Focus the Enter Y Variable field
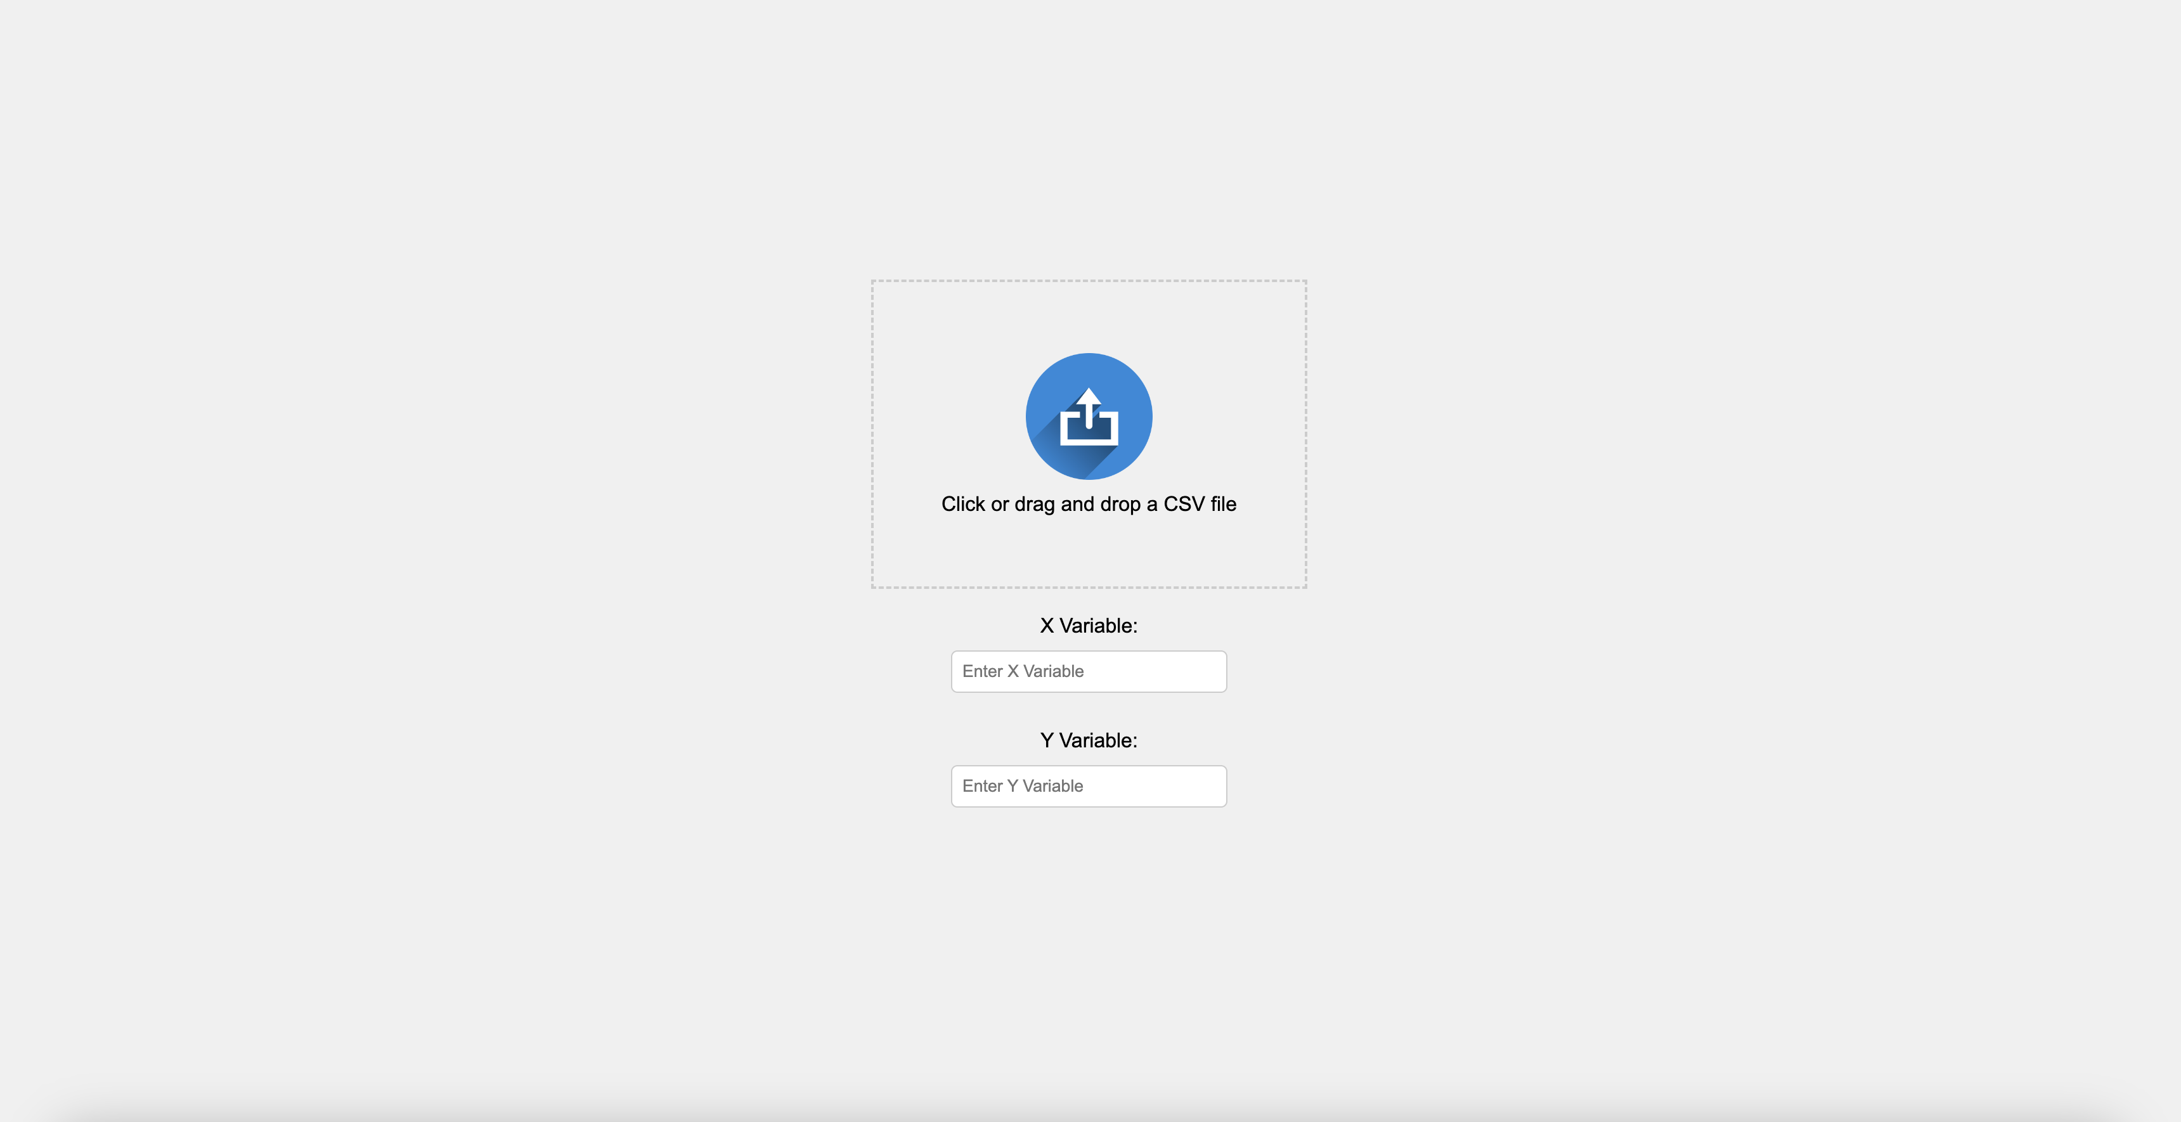The height and width of the screenshot is (1122, 2181). point(1089,786)
